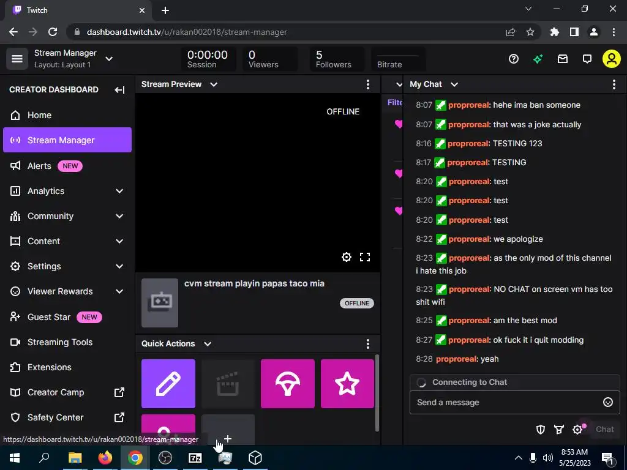Click the browser address bar URL
This screenshot has width=627, height=470.
187,32
